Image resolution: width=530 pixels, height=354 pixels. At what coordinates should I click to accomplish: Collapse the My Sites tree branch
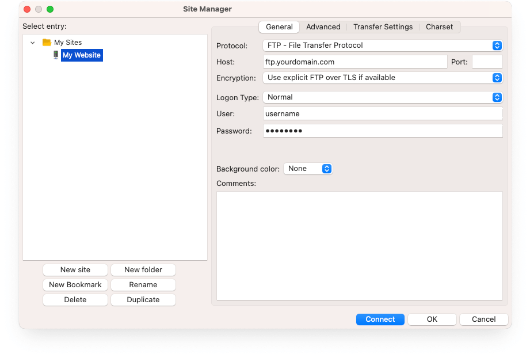[x=32, y=42]
